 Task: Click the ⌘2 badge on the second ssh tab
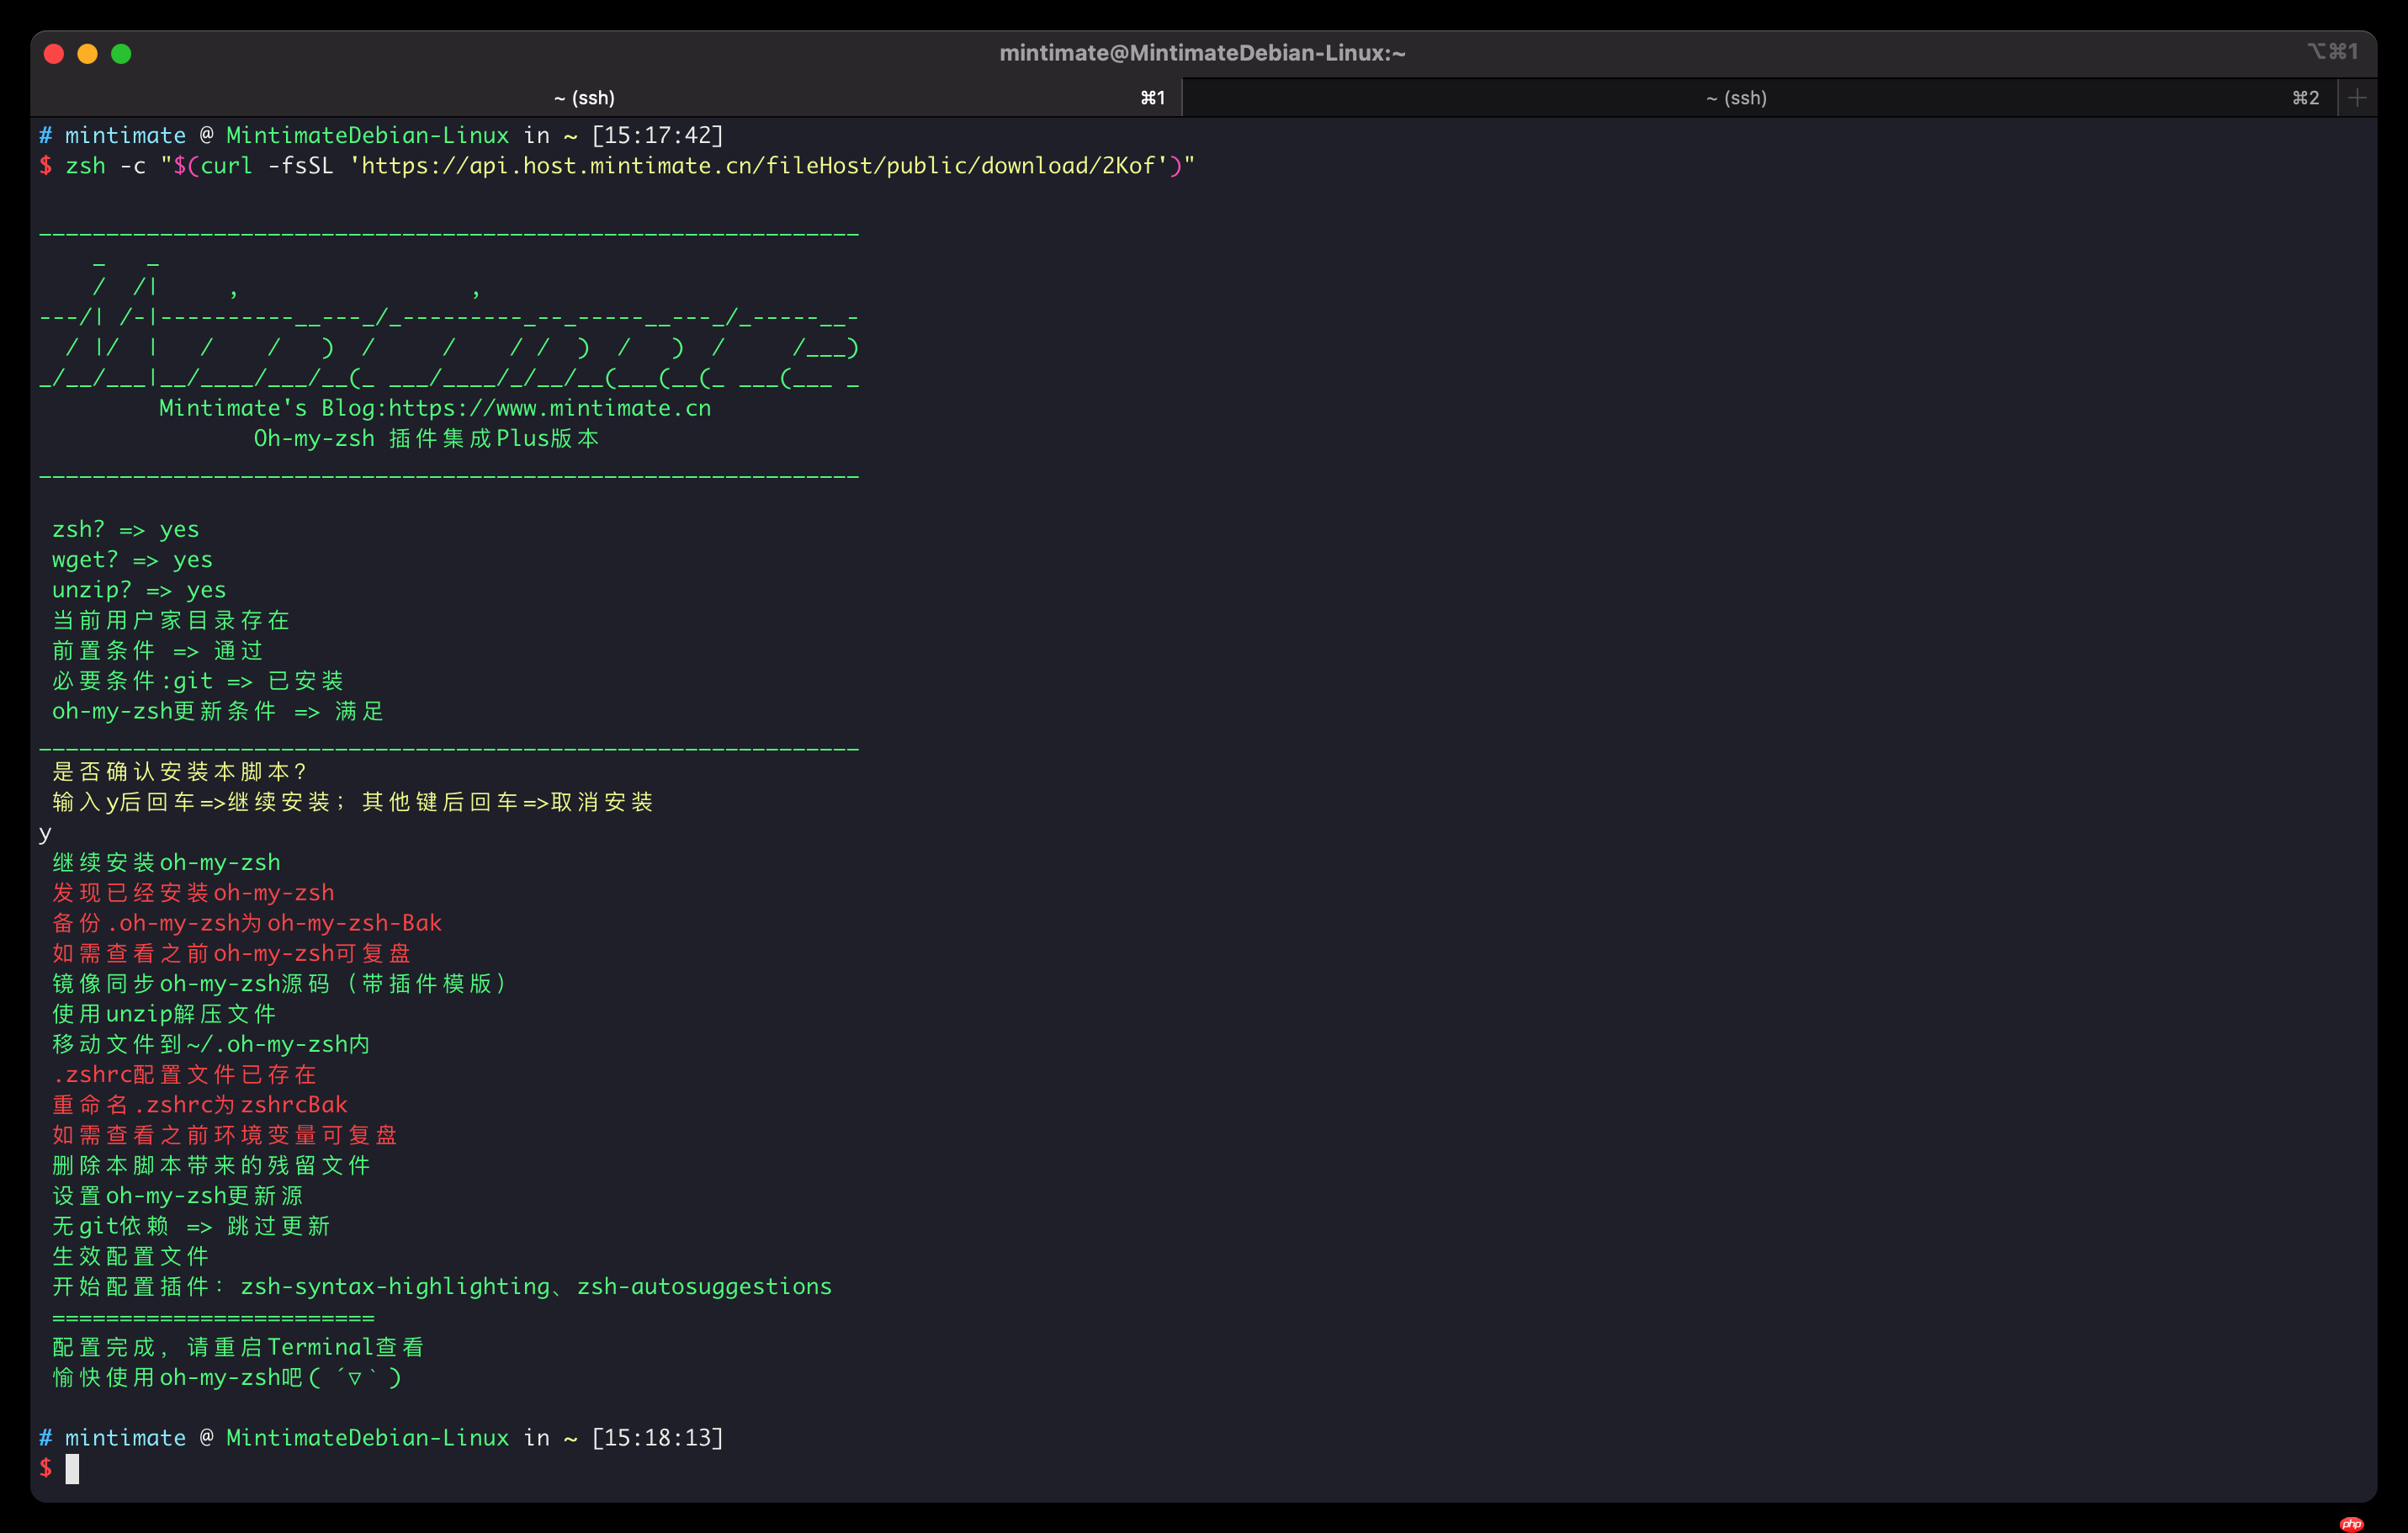[x=2306, y=97]
